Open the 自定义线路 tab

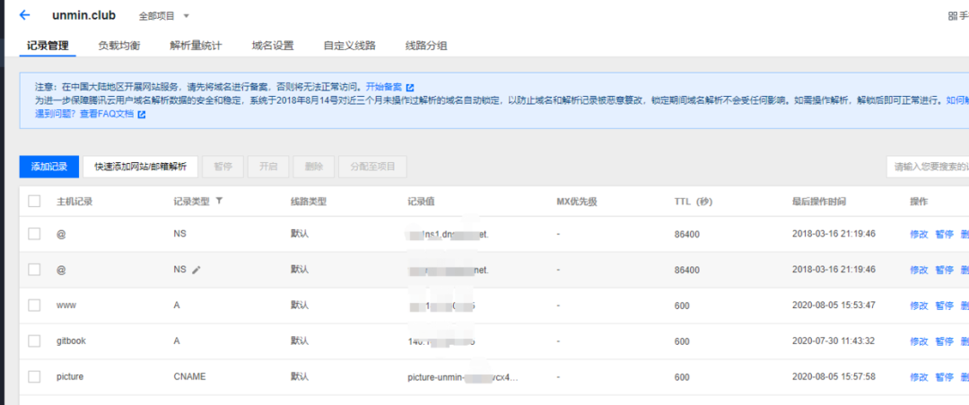coord(349,46)
